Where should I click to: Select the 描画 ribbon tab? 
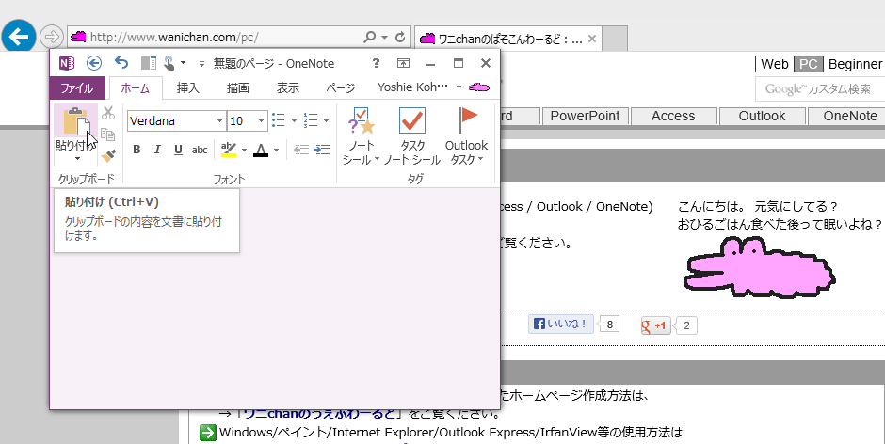237,88
